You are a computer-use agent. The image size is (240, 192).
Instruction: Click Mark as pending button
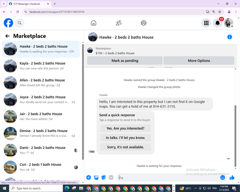[x=125, y=60]
